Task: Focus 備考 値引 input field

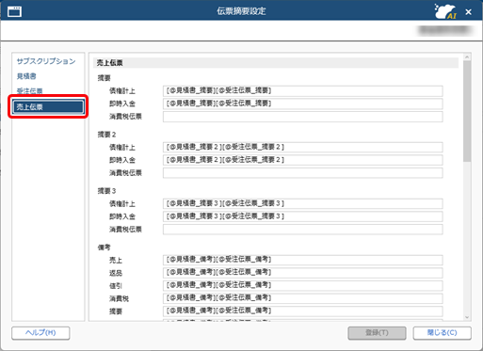Action: point(303,286)
